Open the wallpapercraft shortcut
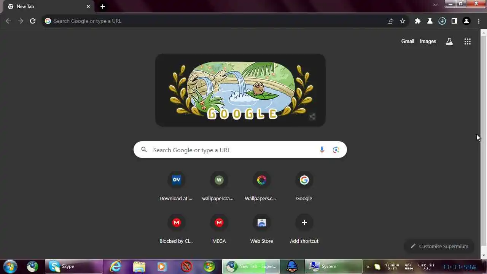 coord(219,186)
